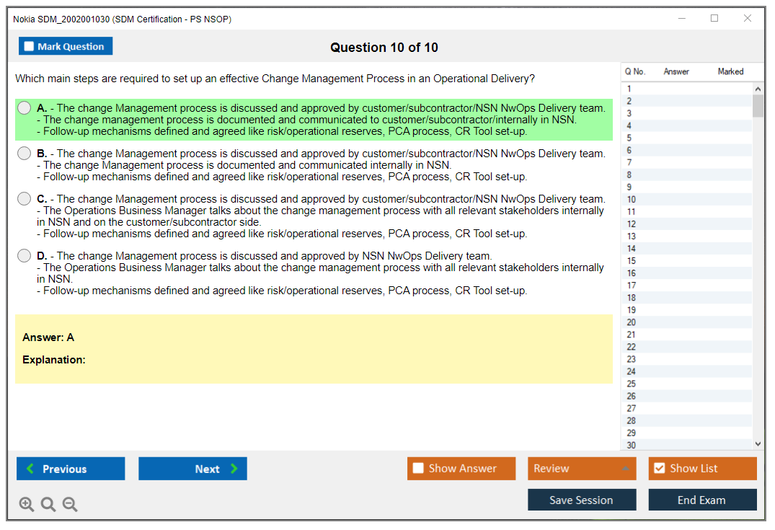Jump to question 5 in the list
775x530 pixels.
[x=629, y=138]
